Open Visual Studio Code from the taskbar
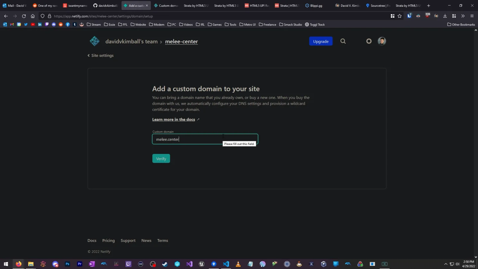Screen dimensions: 478x269 [x=226, y=264]
